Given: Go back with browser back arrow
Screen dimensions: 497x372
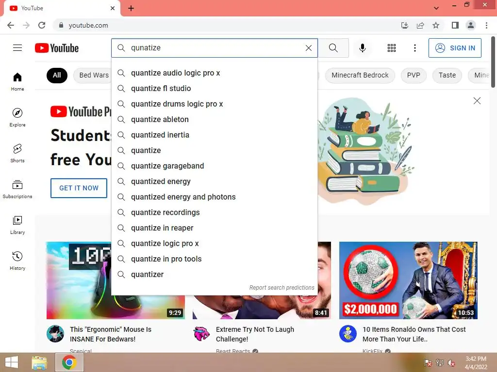Looking at the screenshot, I should pos(11,25).
